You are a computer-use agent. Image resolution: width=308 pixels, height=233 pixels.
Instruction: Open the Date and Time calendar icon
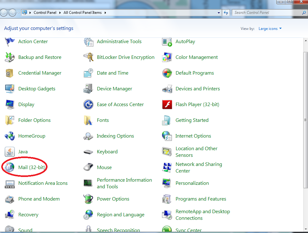pos(88,73)
